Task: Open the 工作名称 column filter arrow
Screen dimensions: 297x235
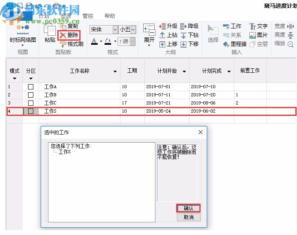Action: coord(115,72)
